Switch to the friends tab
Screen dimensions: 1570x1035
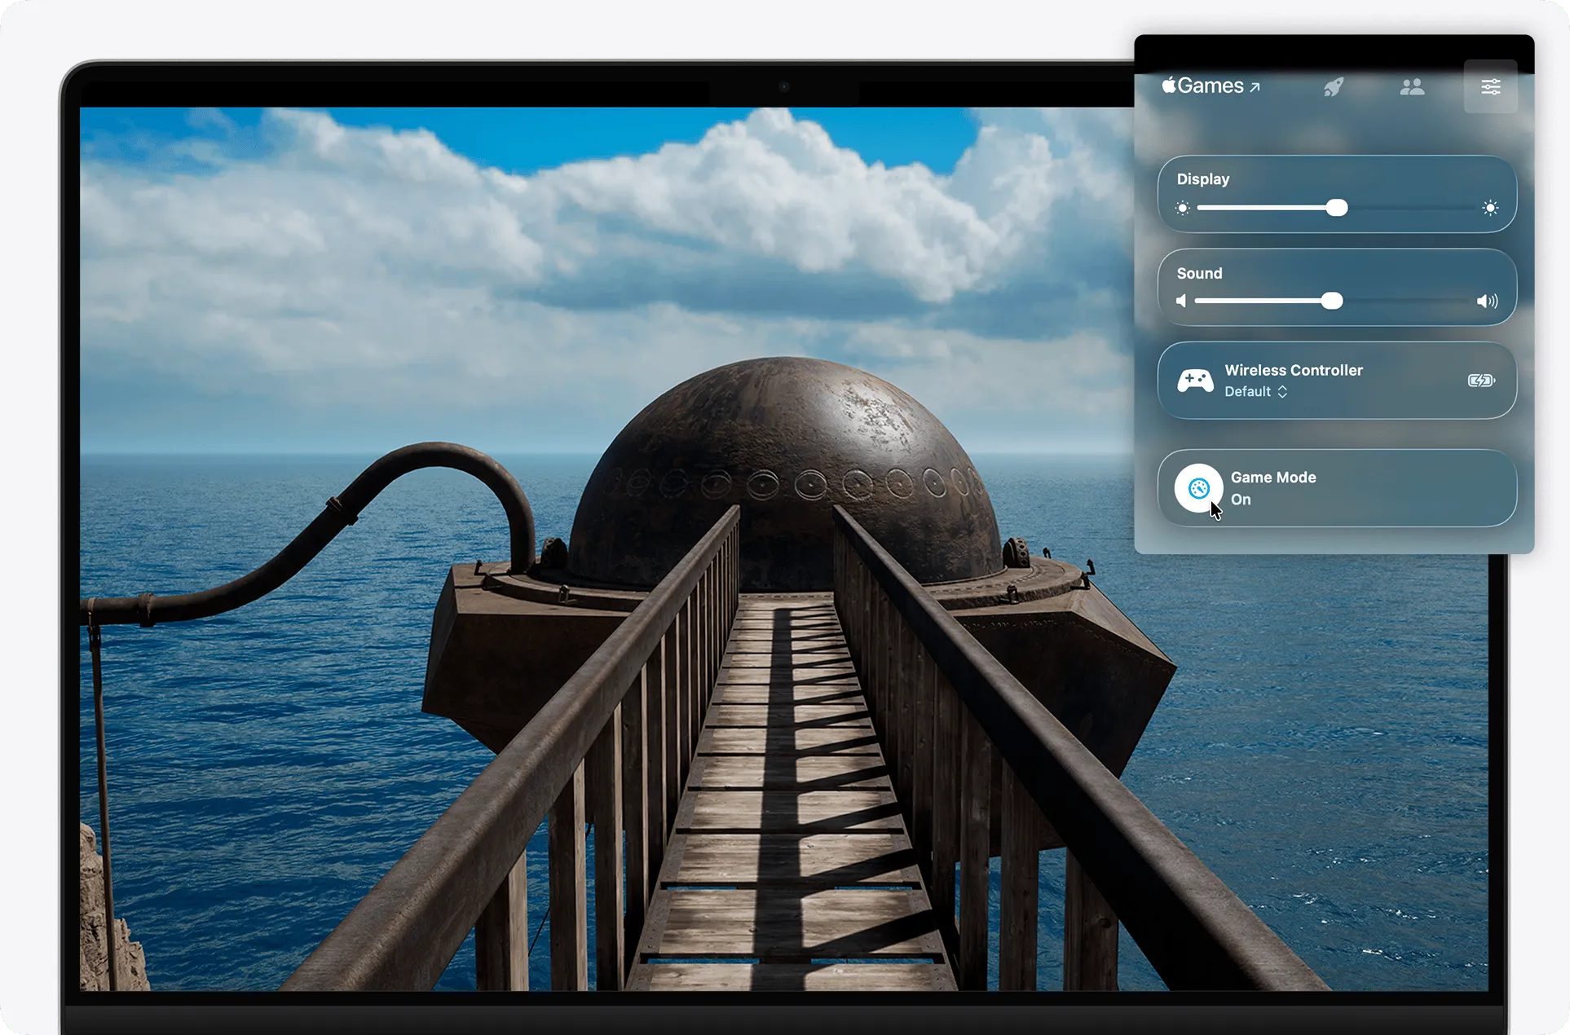click(x=1412, y=86)
